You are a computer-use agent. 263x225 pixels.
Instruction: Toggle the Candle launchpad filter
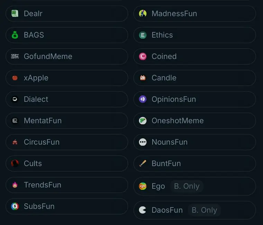194,78
